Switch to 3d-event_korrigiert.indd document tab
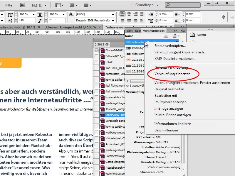 (70, 27)
